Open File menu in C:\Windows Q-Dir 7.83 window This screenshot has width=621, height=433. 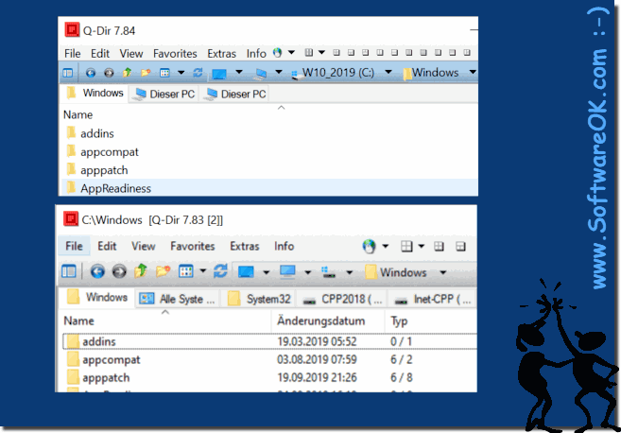tap(74, 246)
